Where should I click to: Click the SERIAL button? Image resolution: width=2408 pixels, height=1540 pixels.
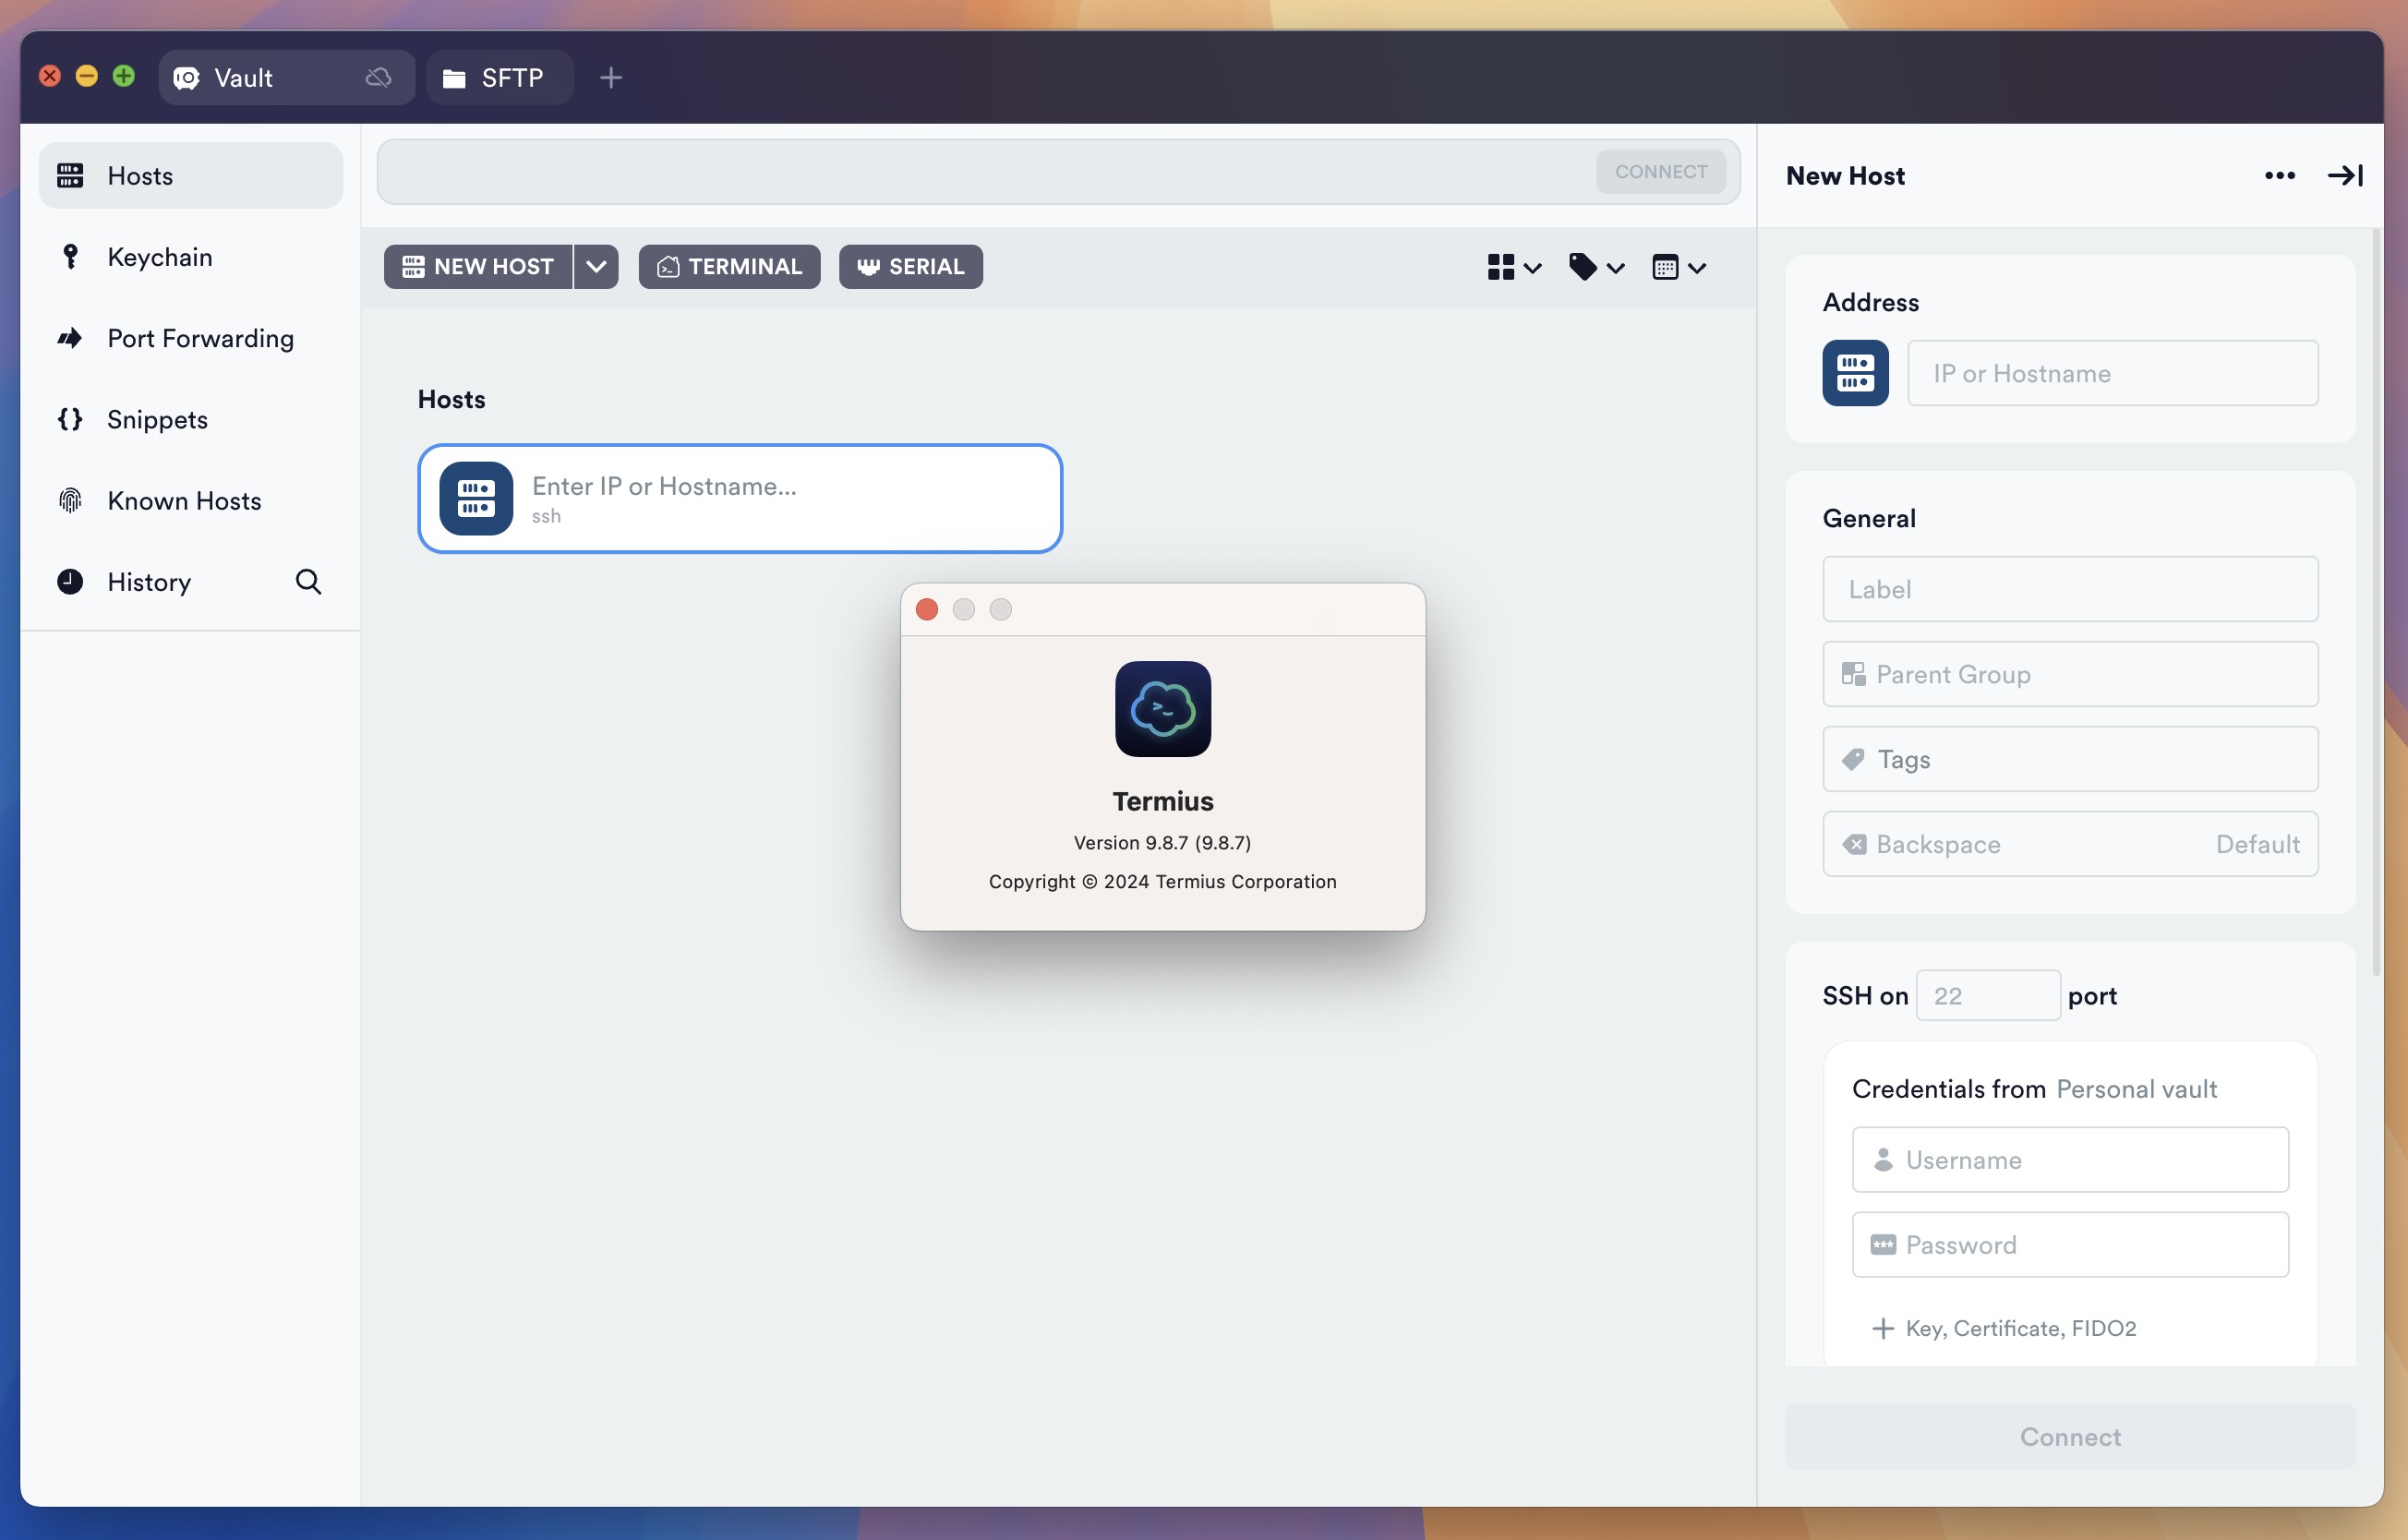pos(910,267)
